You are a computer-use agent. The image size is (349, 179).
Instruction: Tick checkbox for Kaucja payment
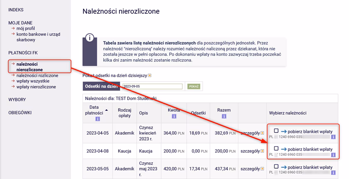[x=276, y=148]
